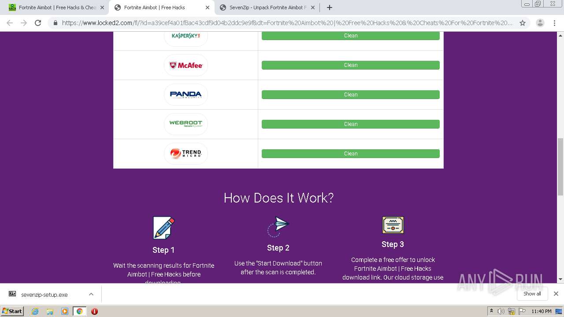
Task: Select the active Fortnite Aimbot | Free Hacks tab
Action: point(161,7)
